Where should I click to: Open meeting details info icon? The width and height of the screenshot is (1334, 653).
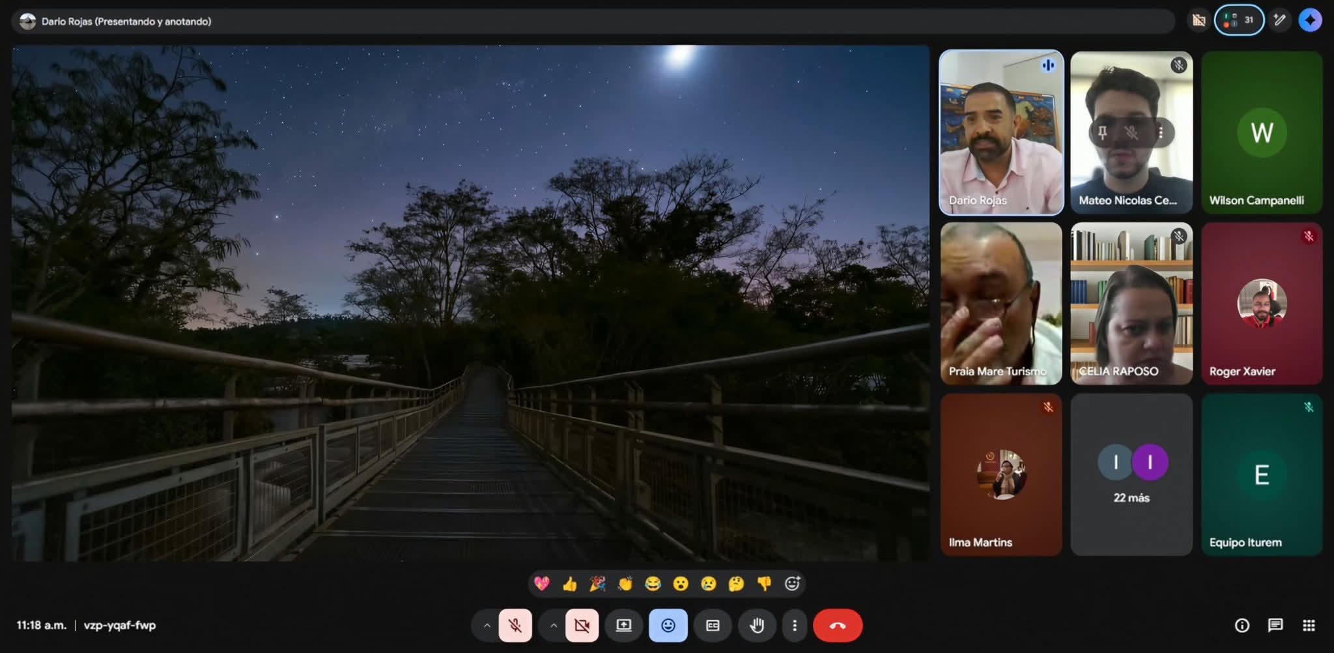(x=1242, y=626)
